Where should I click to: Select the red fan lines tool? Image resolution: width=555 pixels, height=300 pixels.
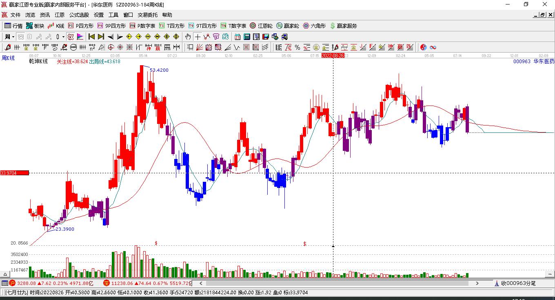pyautogui.click(x=199, y=47)
